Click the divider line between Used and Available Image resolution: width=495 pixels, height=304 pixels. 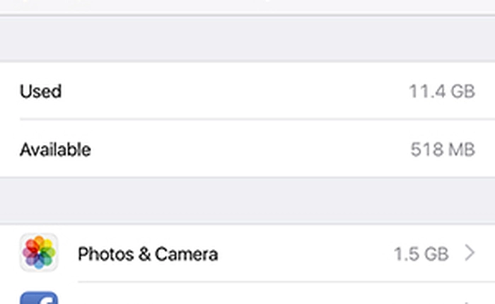[x=248, y=119]
